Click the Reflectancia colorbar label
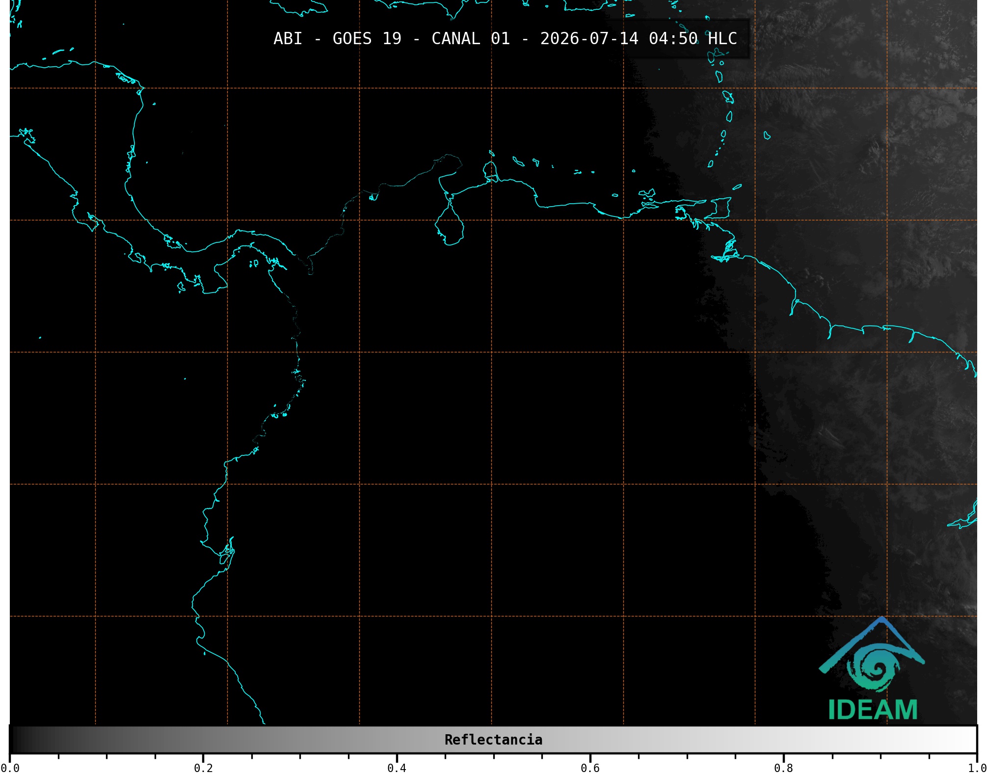This screenshot has width=987, height=774. [x=493, y=740]
